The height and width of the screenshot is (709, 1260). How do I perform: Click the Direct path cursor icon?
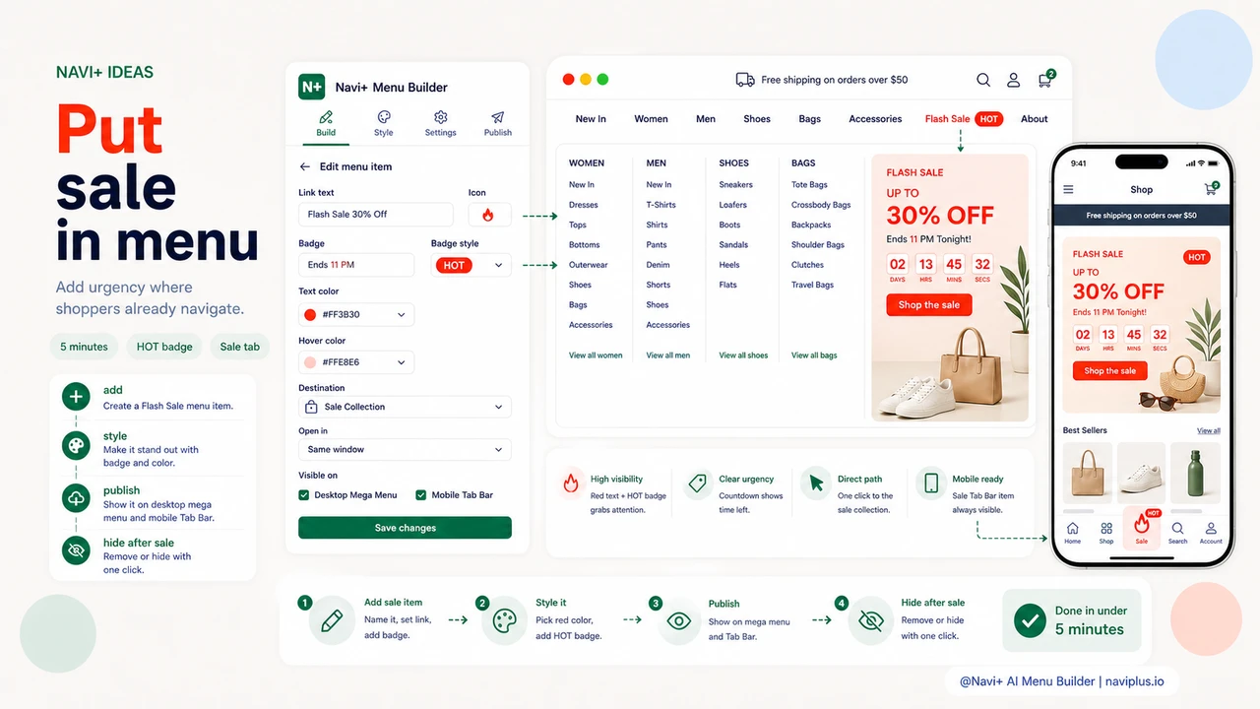(816, 483)
